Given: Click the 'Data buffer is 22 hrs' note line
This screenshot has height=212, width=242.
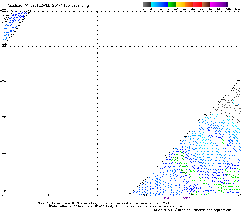Looking at the screenshot, I should click(115, 206).
